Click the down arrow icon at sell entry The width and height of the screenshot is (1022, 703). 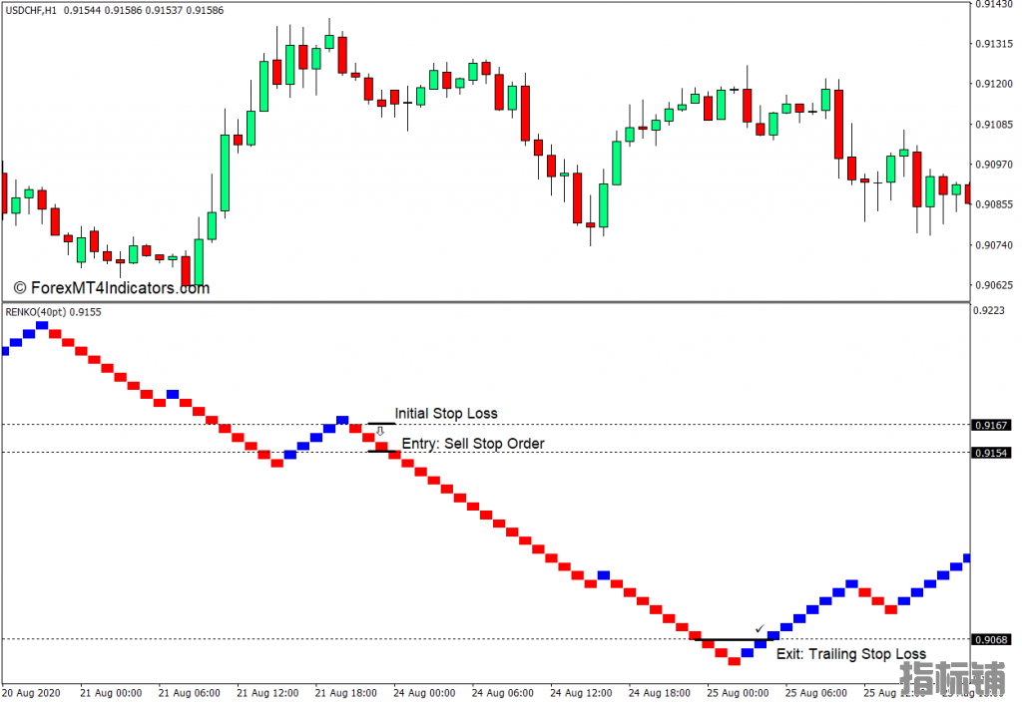(x=380, y=431)
